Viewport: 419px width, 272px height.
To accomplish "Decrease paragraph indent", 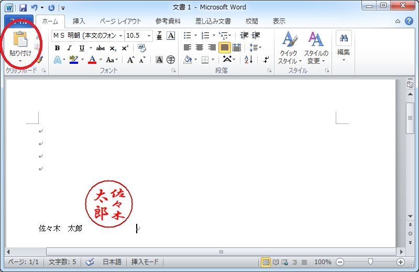I will [x=244, y=35].
